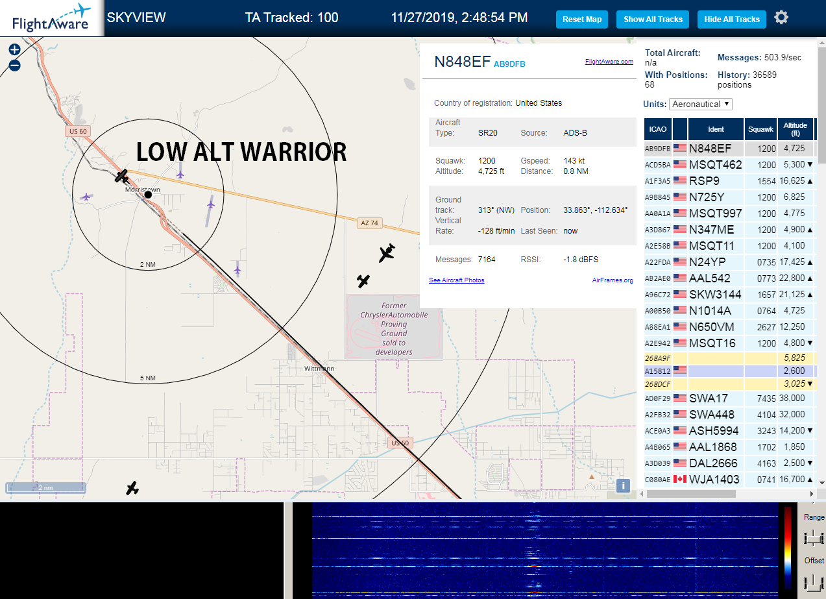Screen dimensions: 826x599
Task: Open the FlightAware.com link
Action: [609, 62]
